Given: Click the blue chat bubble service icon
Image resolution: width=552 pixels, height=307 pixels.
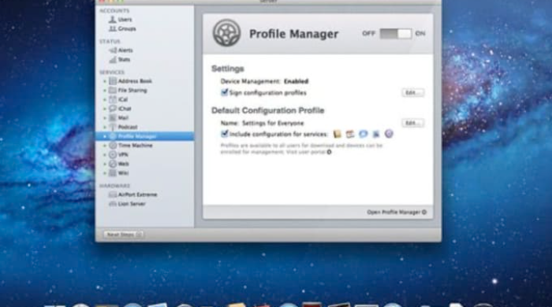Looking at the screenshot, I should [363, 134].
